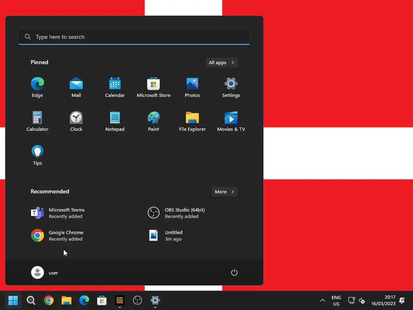Launch Notepad

115,121
